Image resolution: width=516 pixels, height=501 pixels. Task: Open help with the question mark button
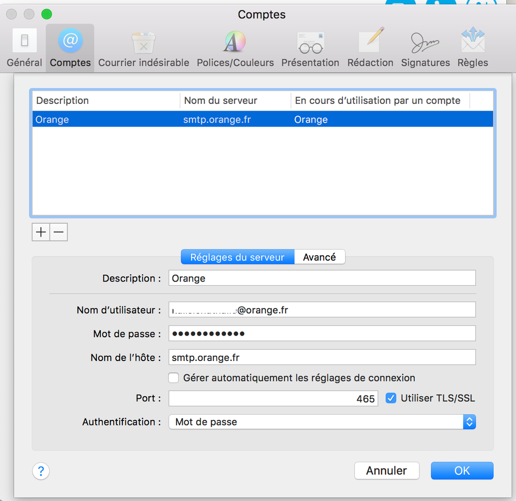[x=41, y=471]
